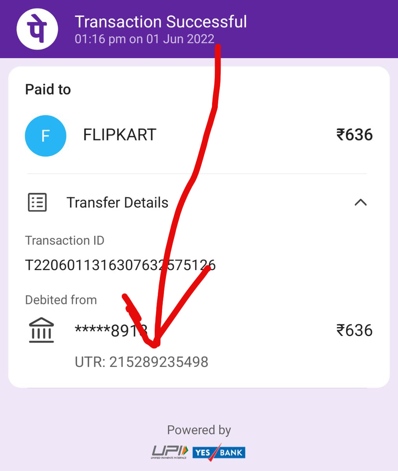
Task: Select the transaction ID number text
Action: pyautogui.click(x=120, y=265)
